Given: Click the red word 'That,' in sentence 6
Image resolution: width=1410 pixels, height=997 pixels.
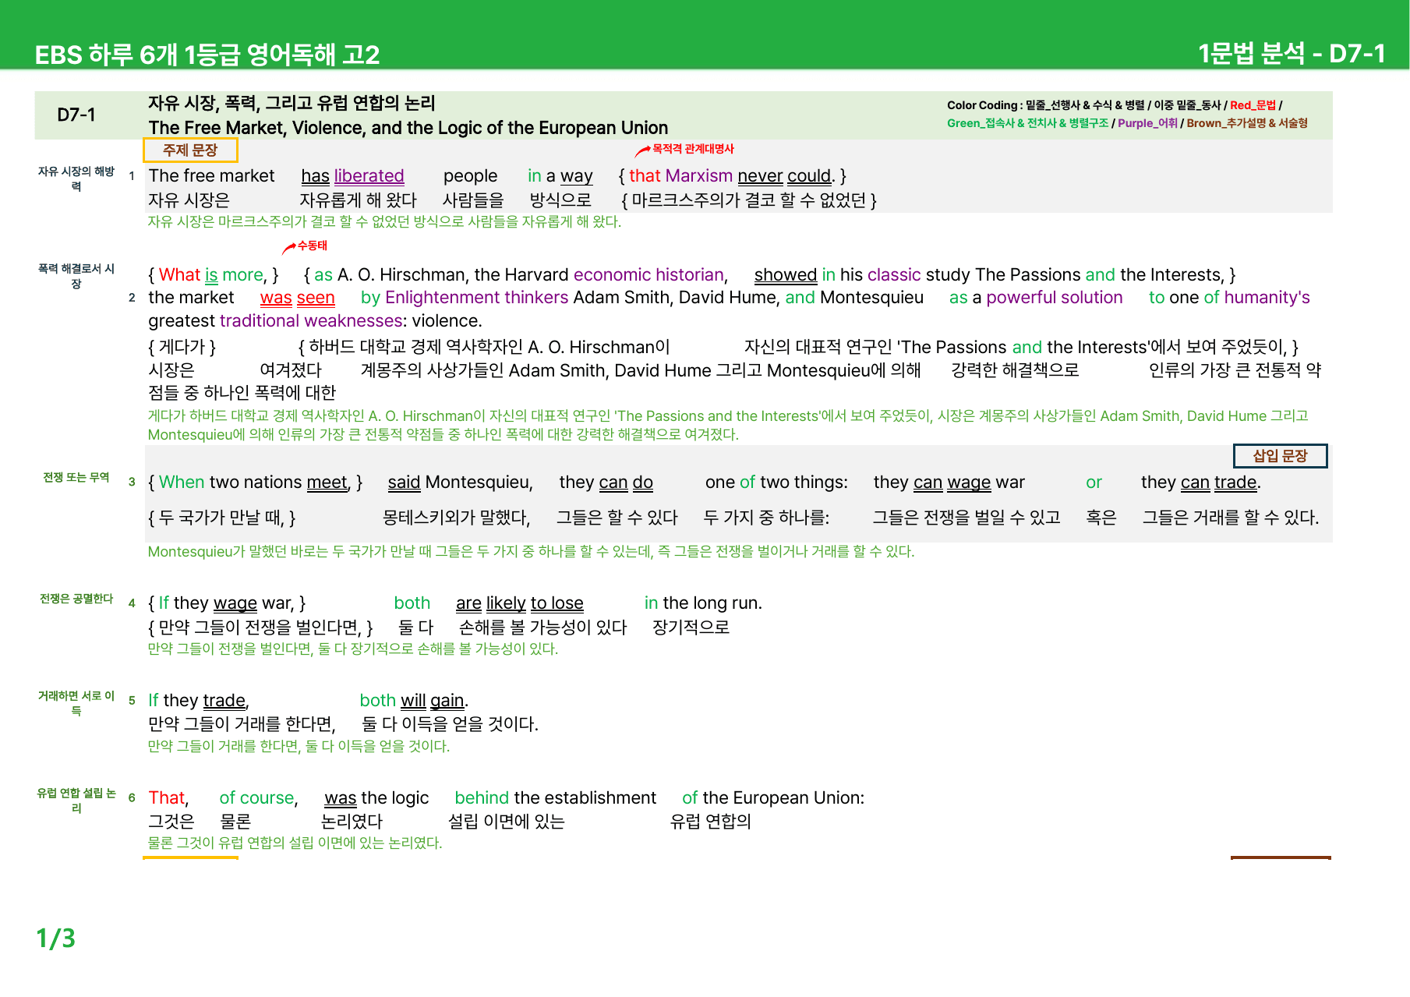Looking at the screenshot, I should [168, 798].
